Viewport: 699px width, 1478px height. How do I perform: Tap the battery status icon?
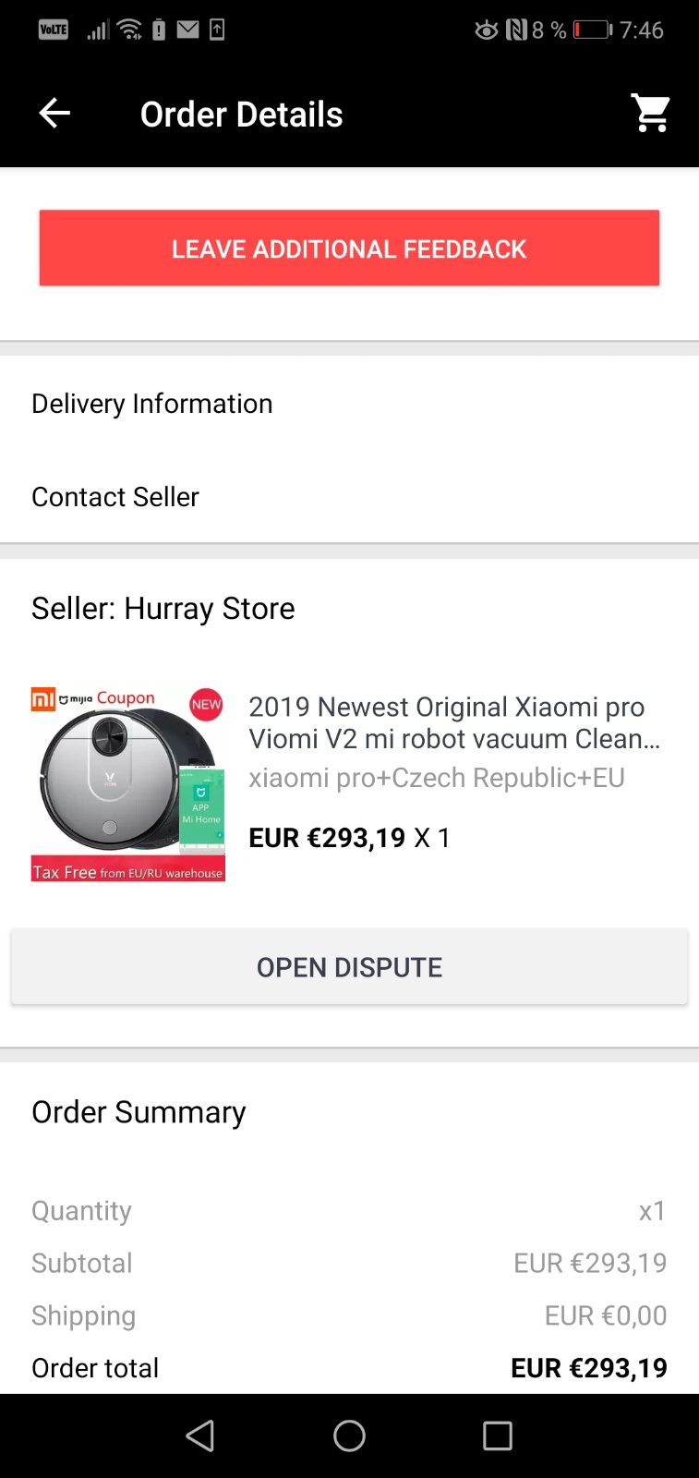pyautogui.click(x=592, y=30)
